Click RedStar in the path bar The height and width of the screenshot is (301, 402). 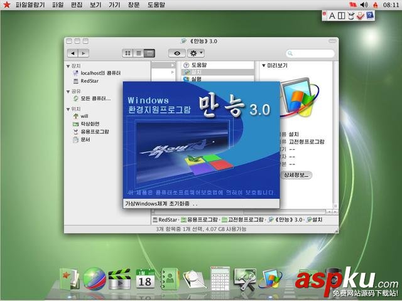[x=165, y=219]
